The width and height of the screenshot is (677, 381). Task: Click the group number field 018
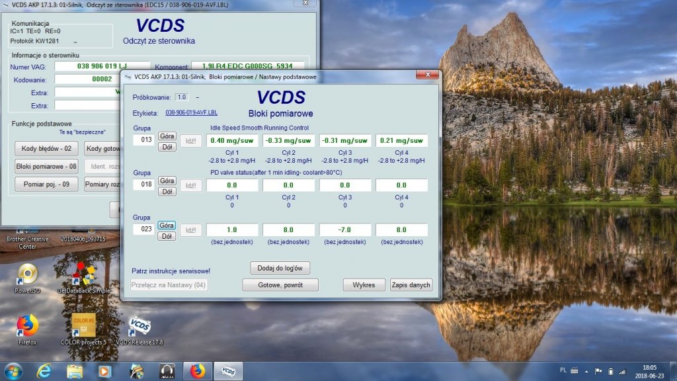pos(143,185)
